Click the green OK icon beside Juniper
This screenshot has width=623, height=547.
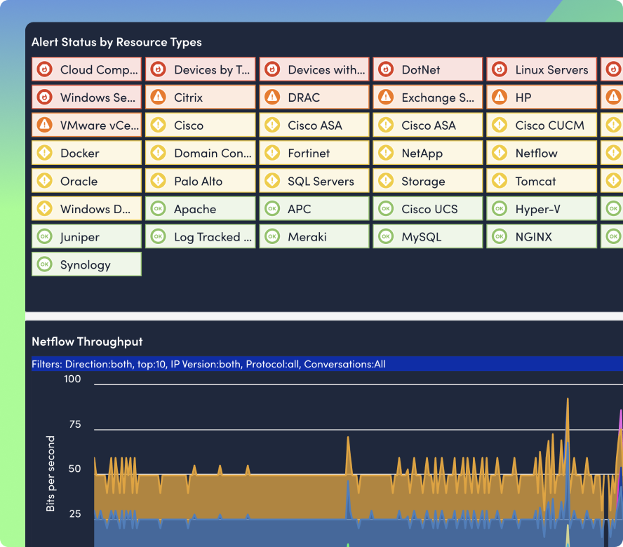coord(44,237)
